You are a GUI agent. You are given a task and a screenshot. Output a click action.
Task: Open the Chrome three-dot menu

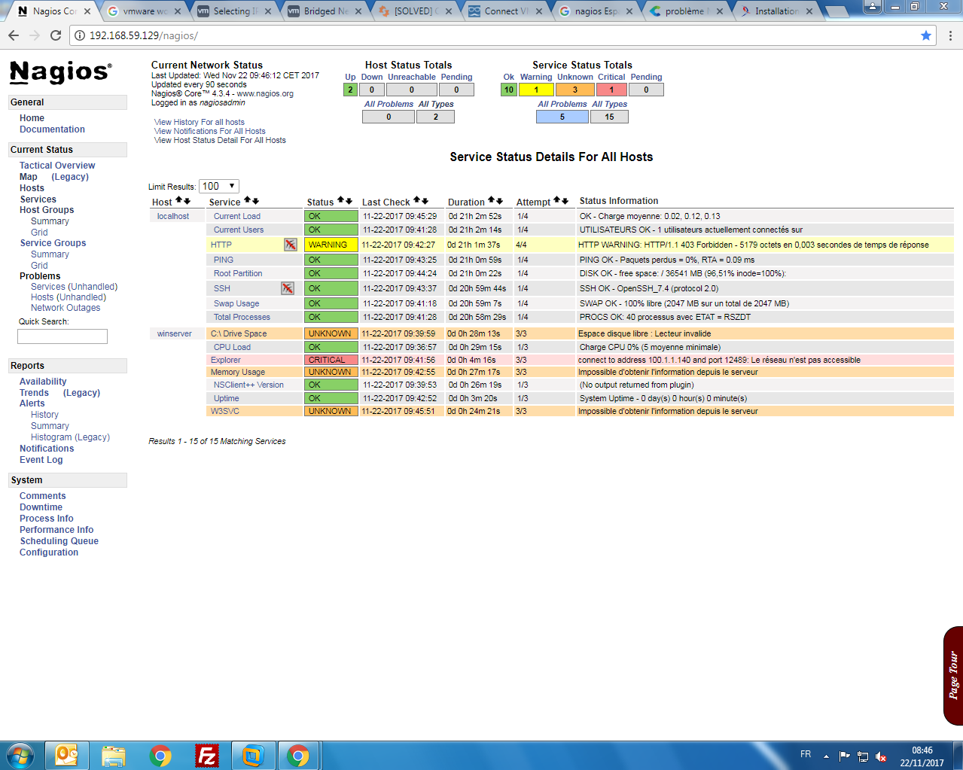click(950, 35)
